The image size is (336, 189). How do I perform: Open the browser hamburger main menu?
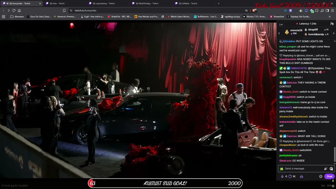333,10
